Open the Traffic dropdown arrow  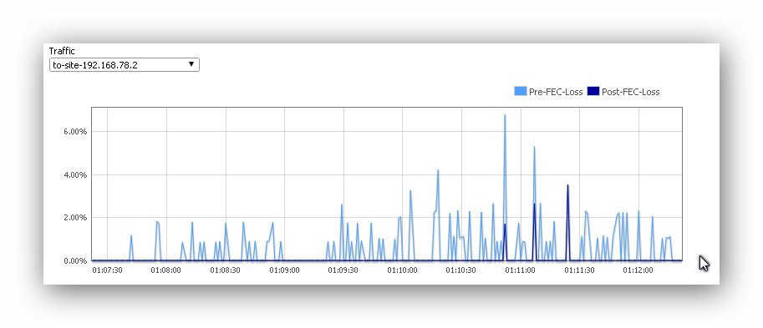[x=191, y=64]
